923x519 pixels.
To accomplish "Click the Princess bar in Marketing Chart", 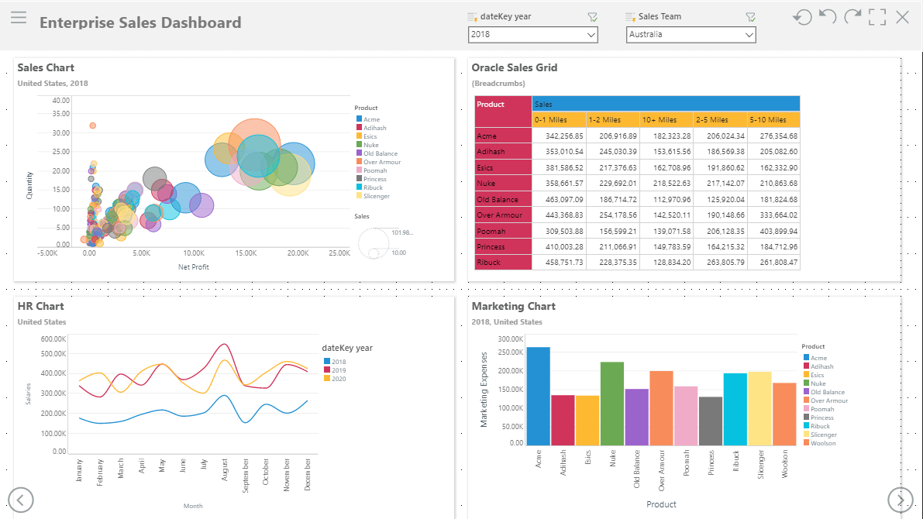I will coord(711,421).
